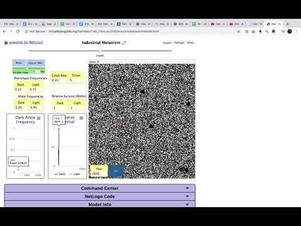Image resolution: width=301 pixels, height=226 pixels.
Task: Open the powered by NetLogo link
Action: [x=26, y=42]
